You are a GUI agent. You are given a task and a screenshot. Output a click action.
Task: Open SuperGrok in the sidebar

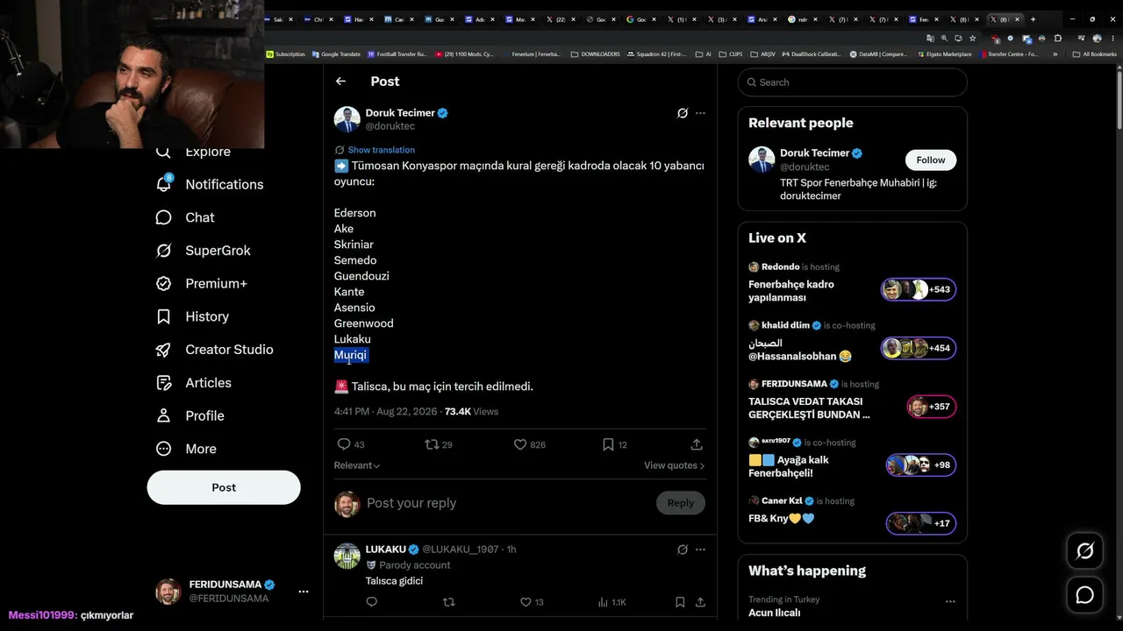click(203, 251)
